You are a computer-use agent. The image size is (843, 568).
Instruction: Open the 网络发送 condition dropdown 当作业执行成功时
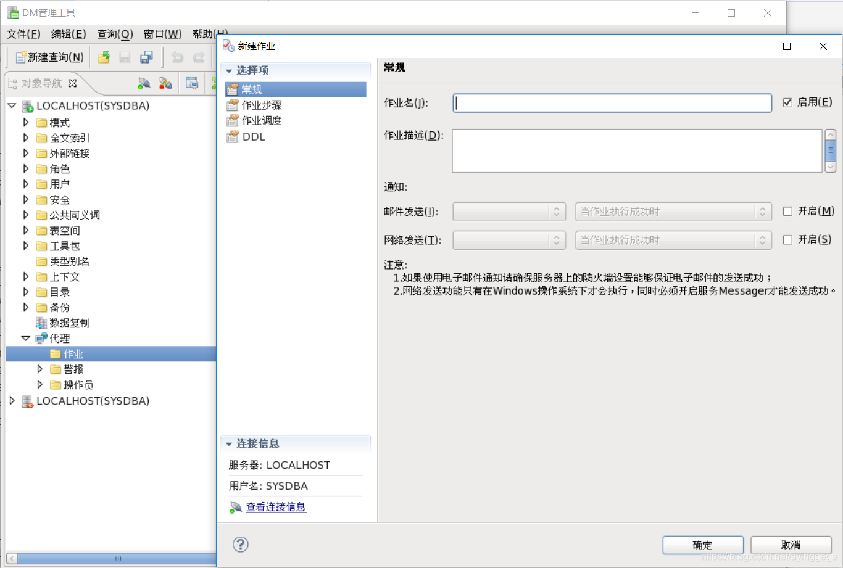click(673, 240)
